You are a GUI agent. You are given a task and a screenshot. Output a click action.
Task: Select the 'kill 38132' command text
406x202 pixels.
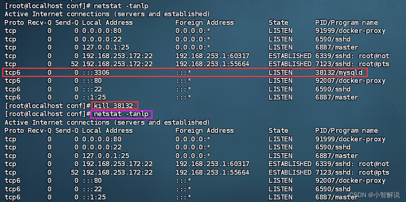click(x=113, y=106)
